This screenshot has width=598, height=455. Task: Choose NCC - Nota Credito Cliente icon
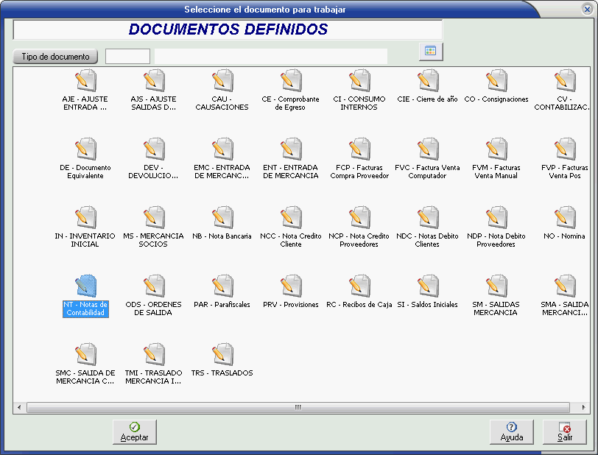291,218
